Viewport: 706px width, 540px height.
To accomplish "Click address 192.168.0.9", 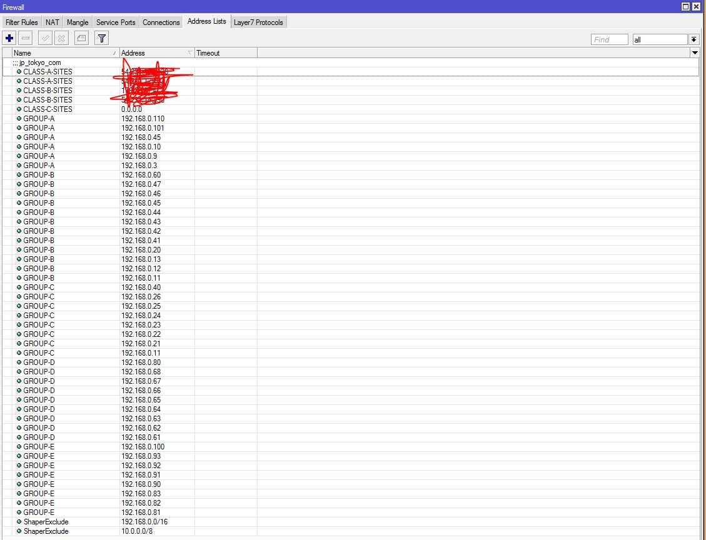I will pyautogui.click(x=139, y=156).
